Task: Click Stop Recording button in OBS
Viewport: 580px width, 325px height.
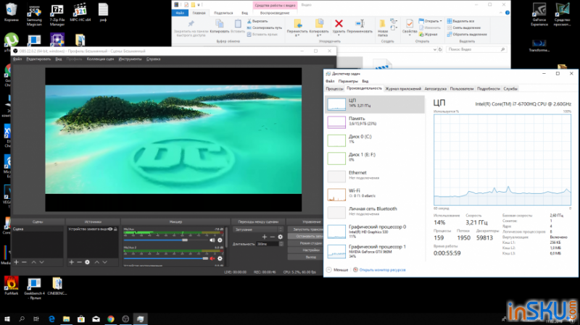Action: coord(305,237)
